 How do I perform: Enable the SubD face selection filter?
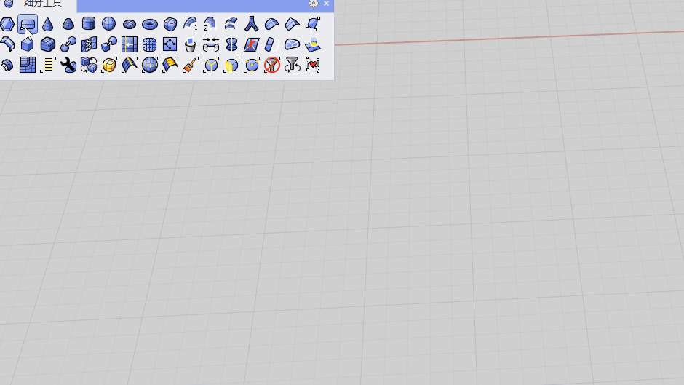[x=231, y=65]
